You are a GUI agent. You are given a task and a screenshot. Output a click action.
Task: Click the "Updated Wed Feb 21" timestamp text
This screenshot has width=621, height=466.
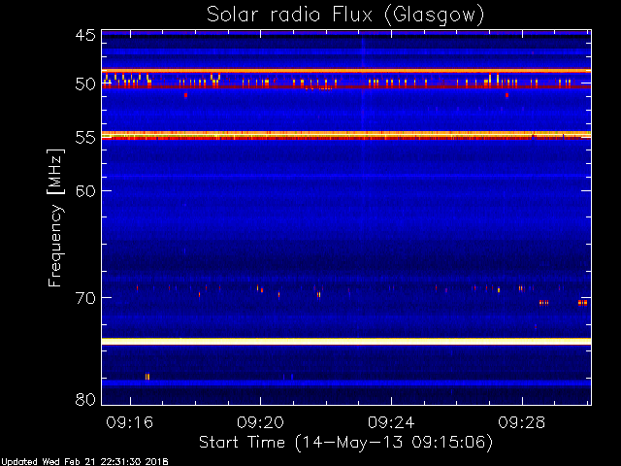click(84, 462)
